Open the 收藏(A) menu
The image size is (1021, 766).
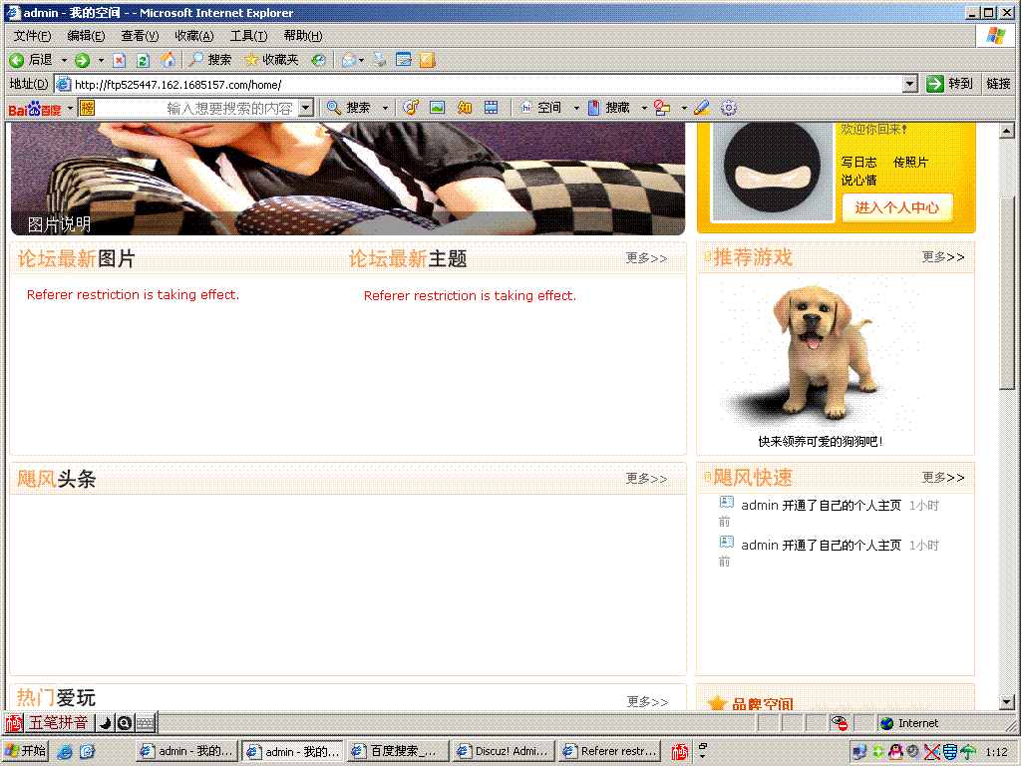(x=194, y=36)
